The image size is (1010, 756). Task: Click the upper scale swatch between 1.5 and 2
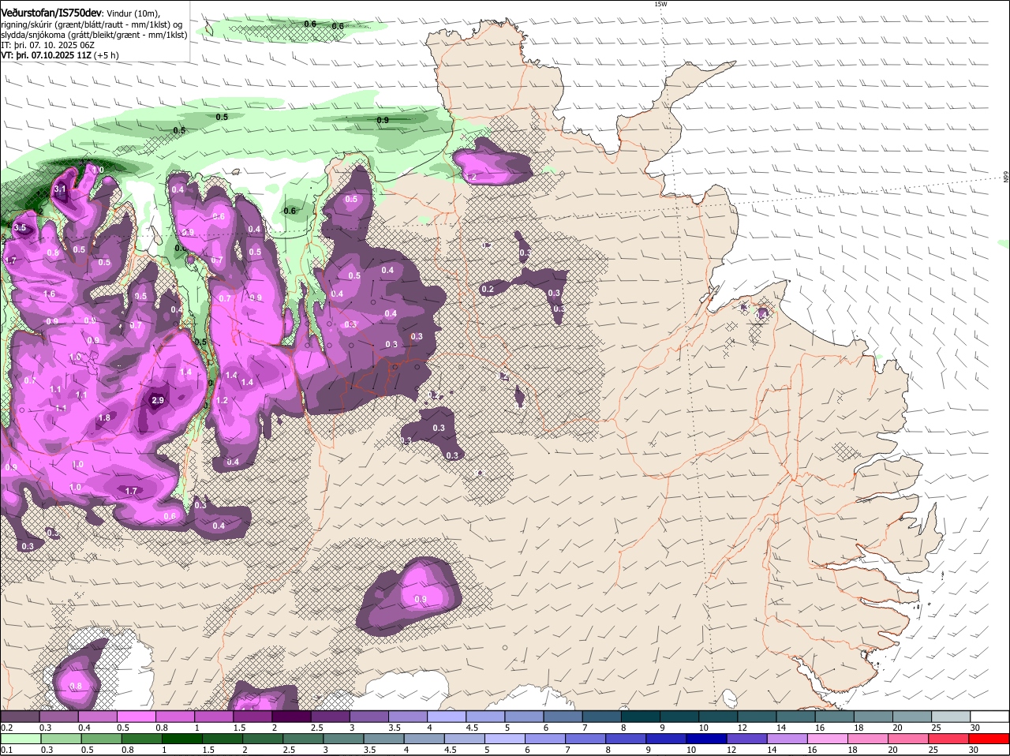point(252,716)
